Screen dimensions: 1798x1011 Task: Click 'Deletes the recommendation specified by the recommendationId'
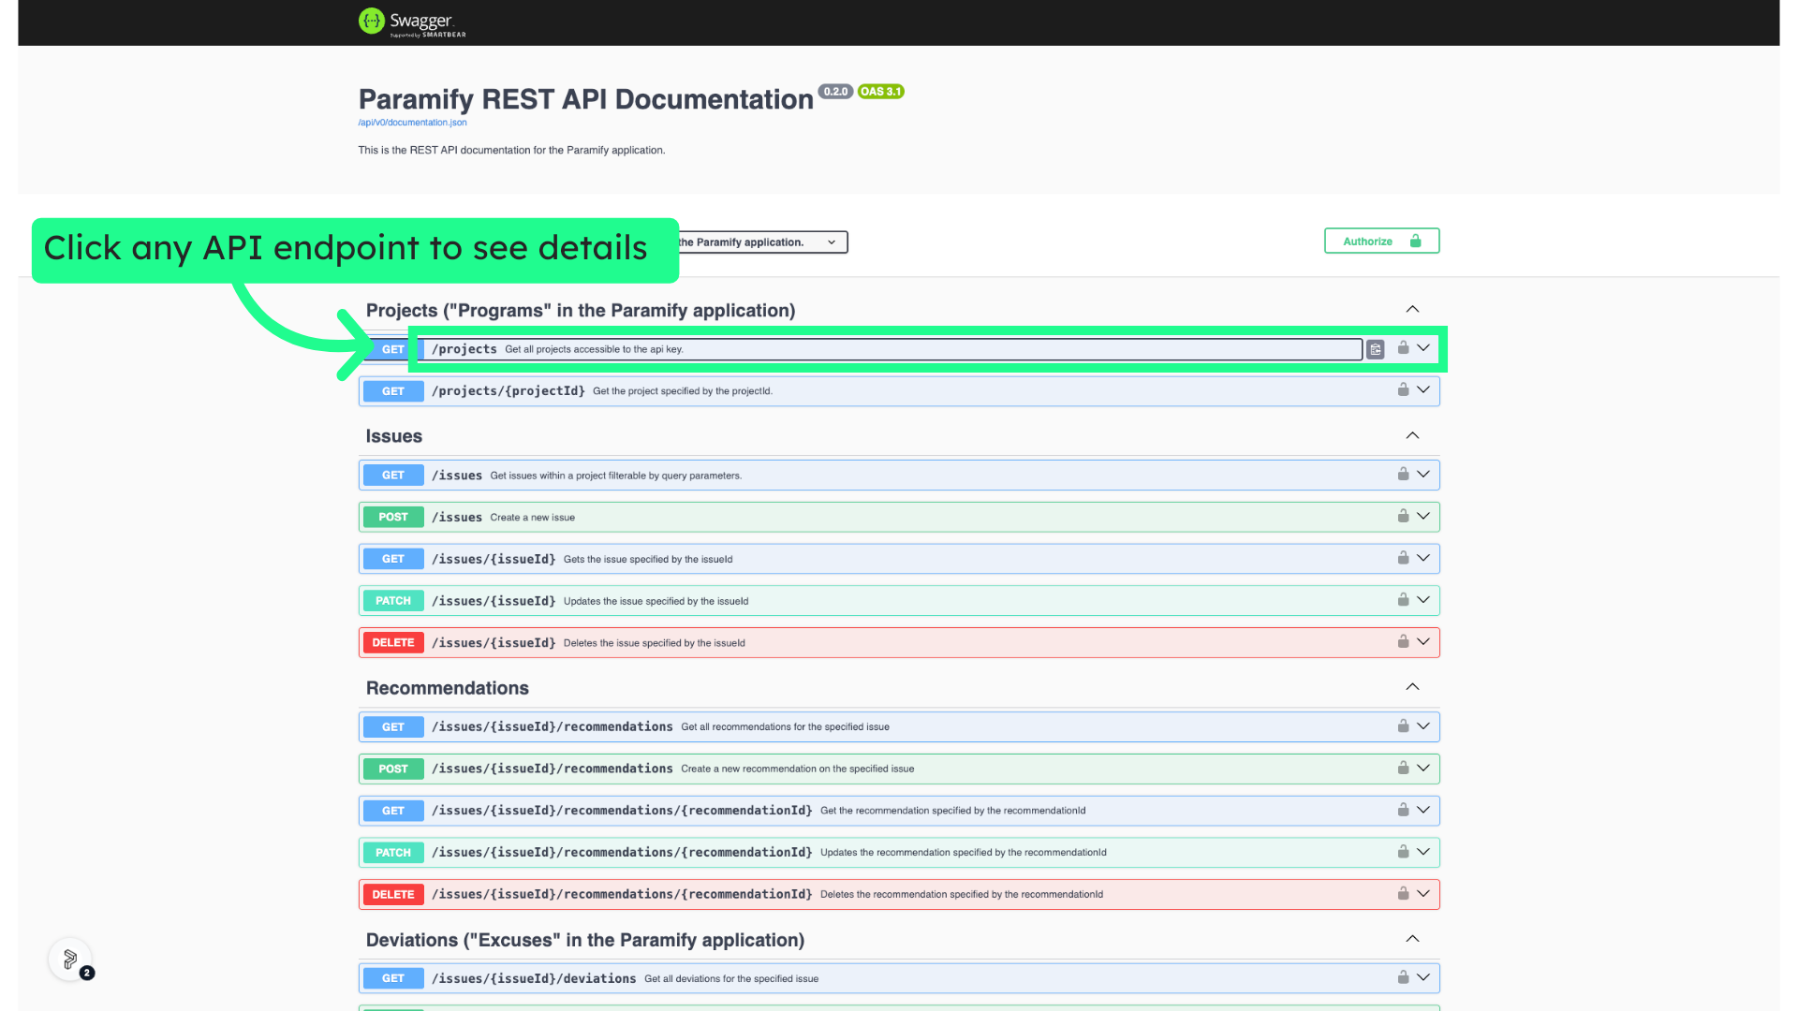[962, 895]
